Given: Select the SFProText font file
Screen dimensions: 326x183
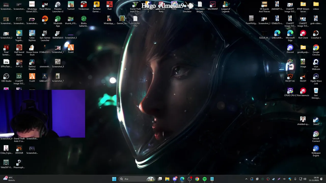Looking at the screenshot, I should point(6,64).
